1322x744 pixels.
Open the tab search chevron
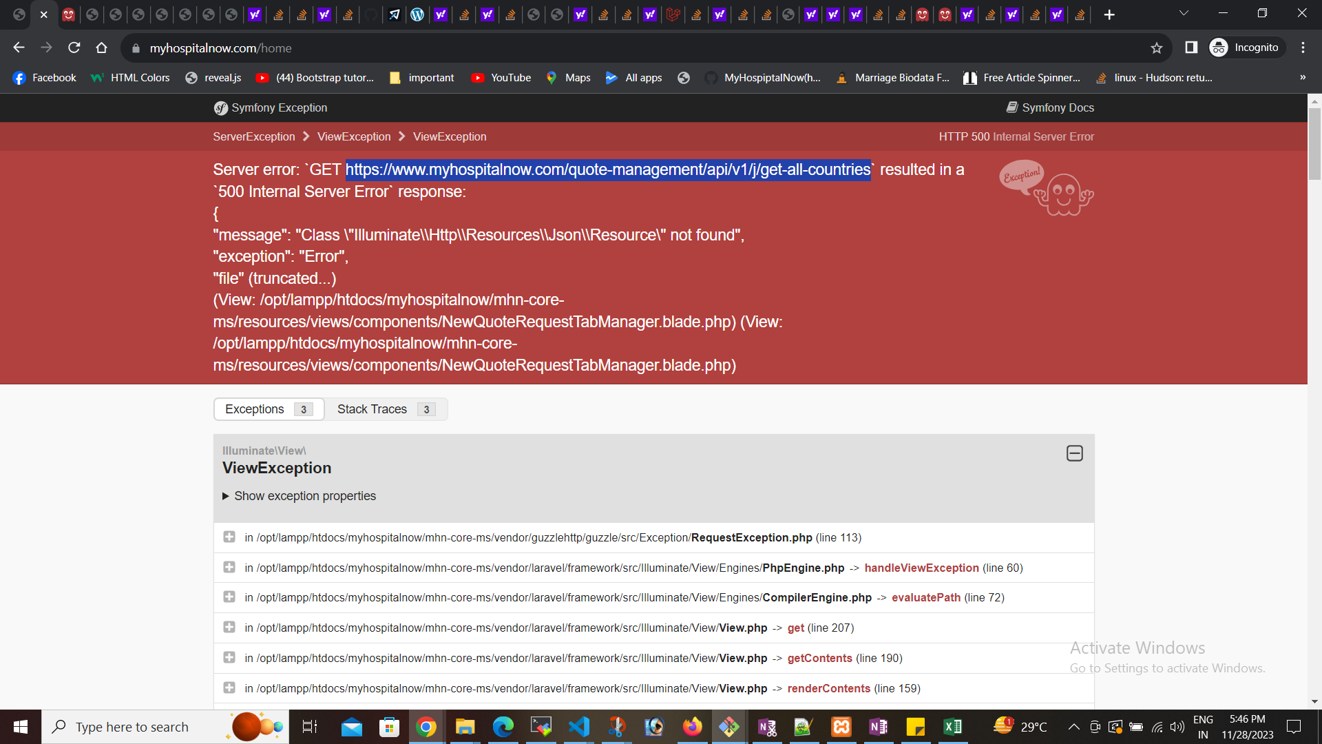pyautogui.click(x=1184, y=13)
